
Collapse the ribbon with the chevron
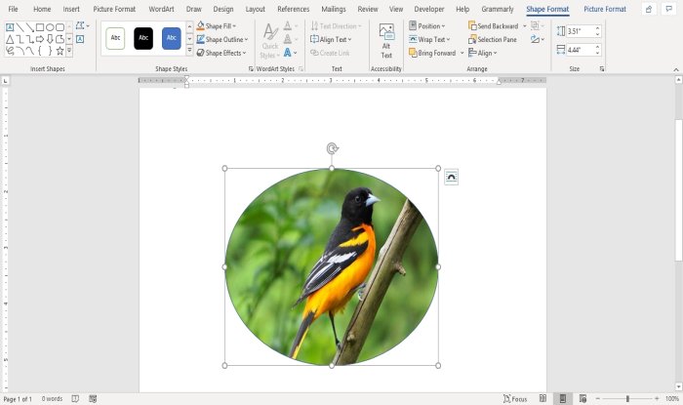click(676, 69)
